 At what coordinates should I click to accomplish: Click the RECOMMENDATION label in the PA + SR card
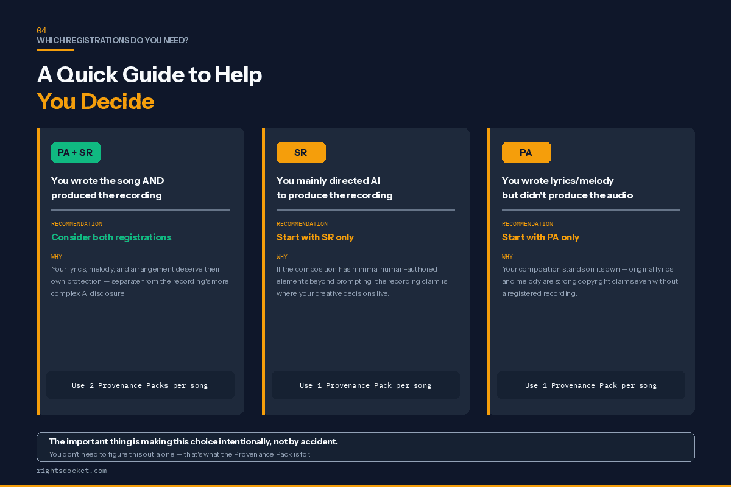(77, 224)
